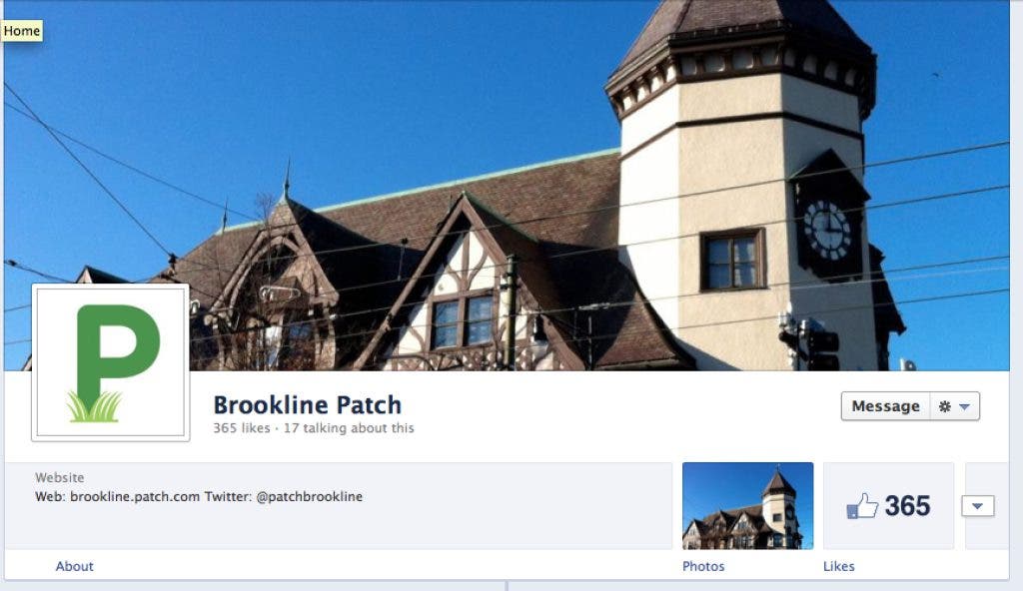
Task: Click the Brookline Patch page title
Action: pyautogui.click(x=308, y=405)
